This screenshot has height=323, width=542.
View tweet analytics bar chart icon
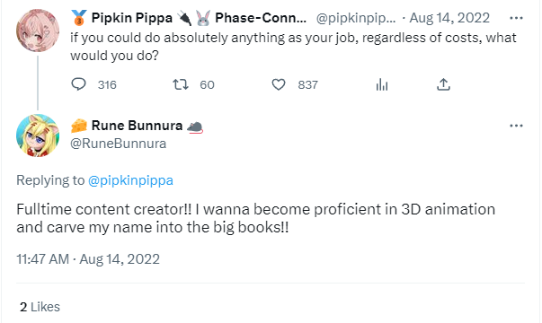(382, 84)
